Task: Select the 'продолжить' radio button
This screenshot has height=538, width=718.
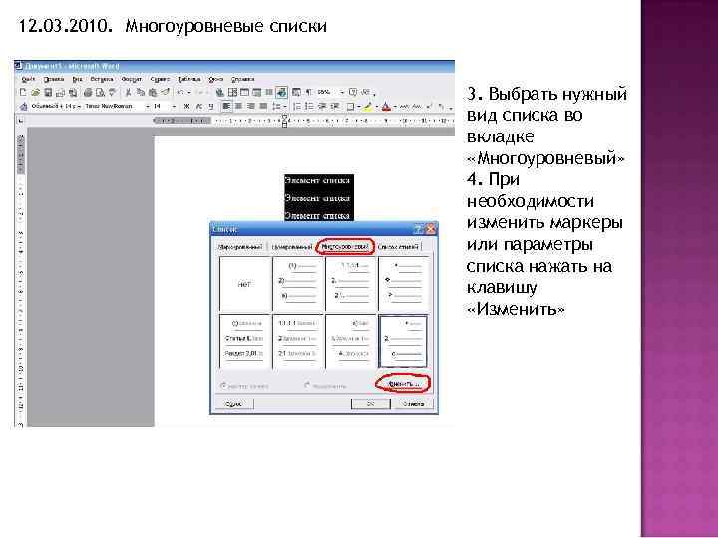Action: [325, 386]
